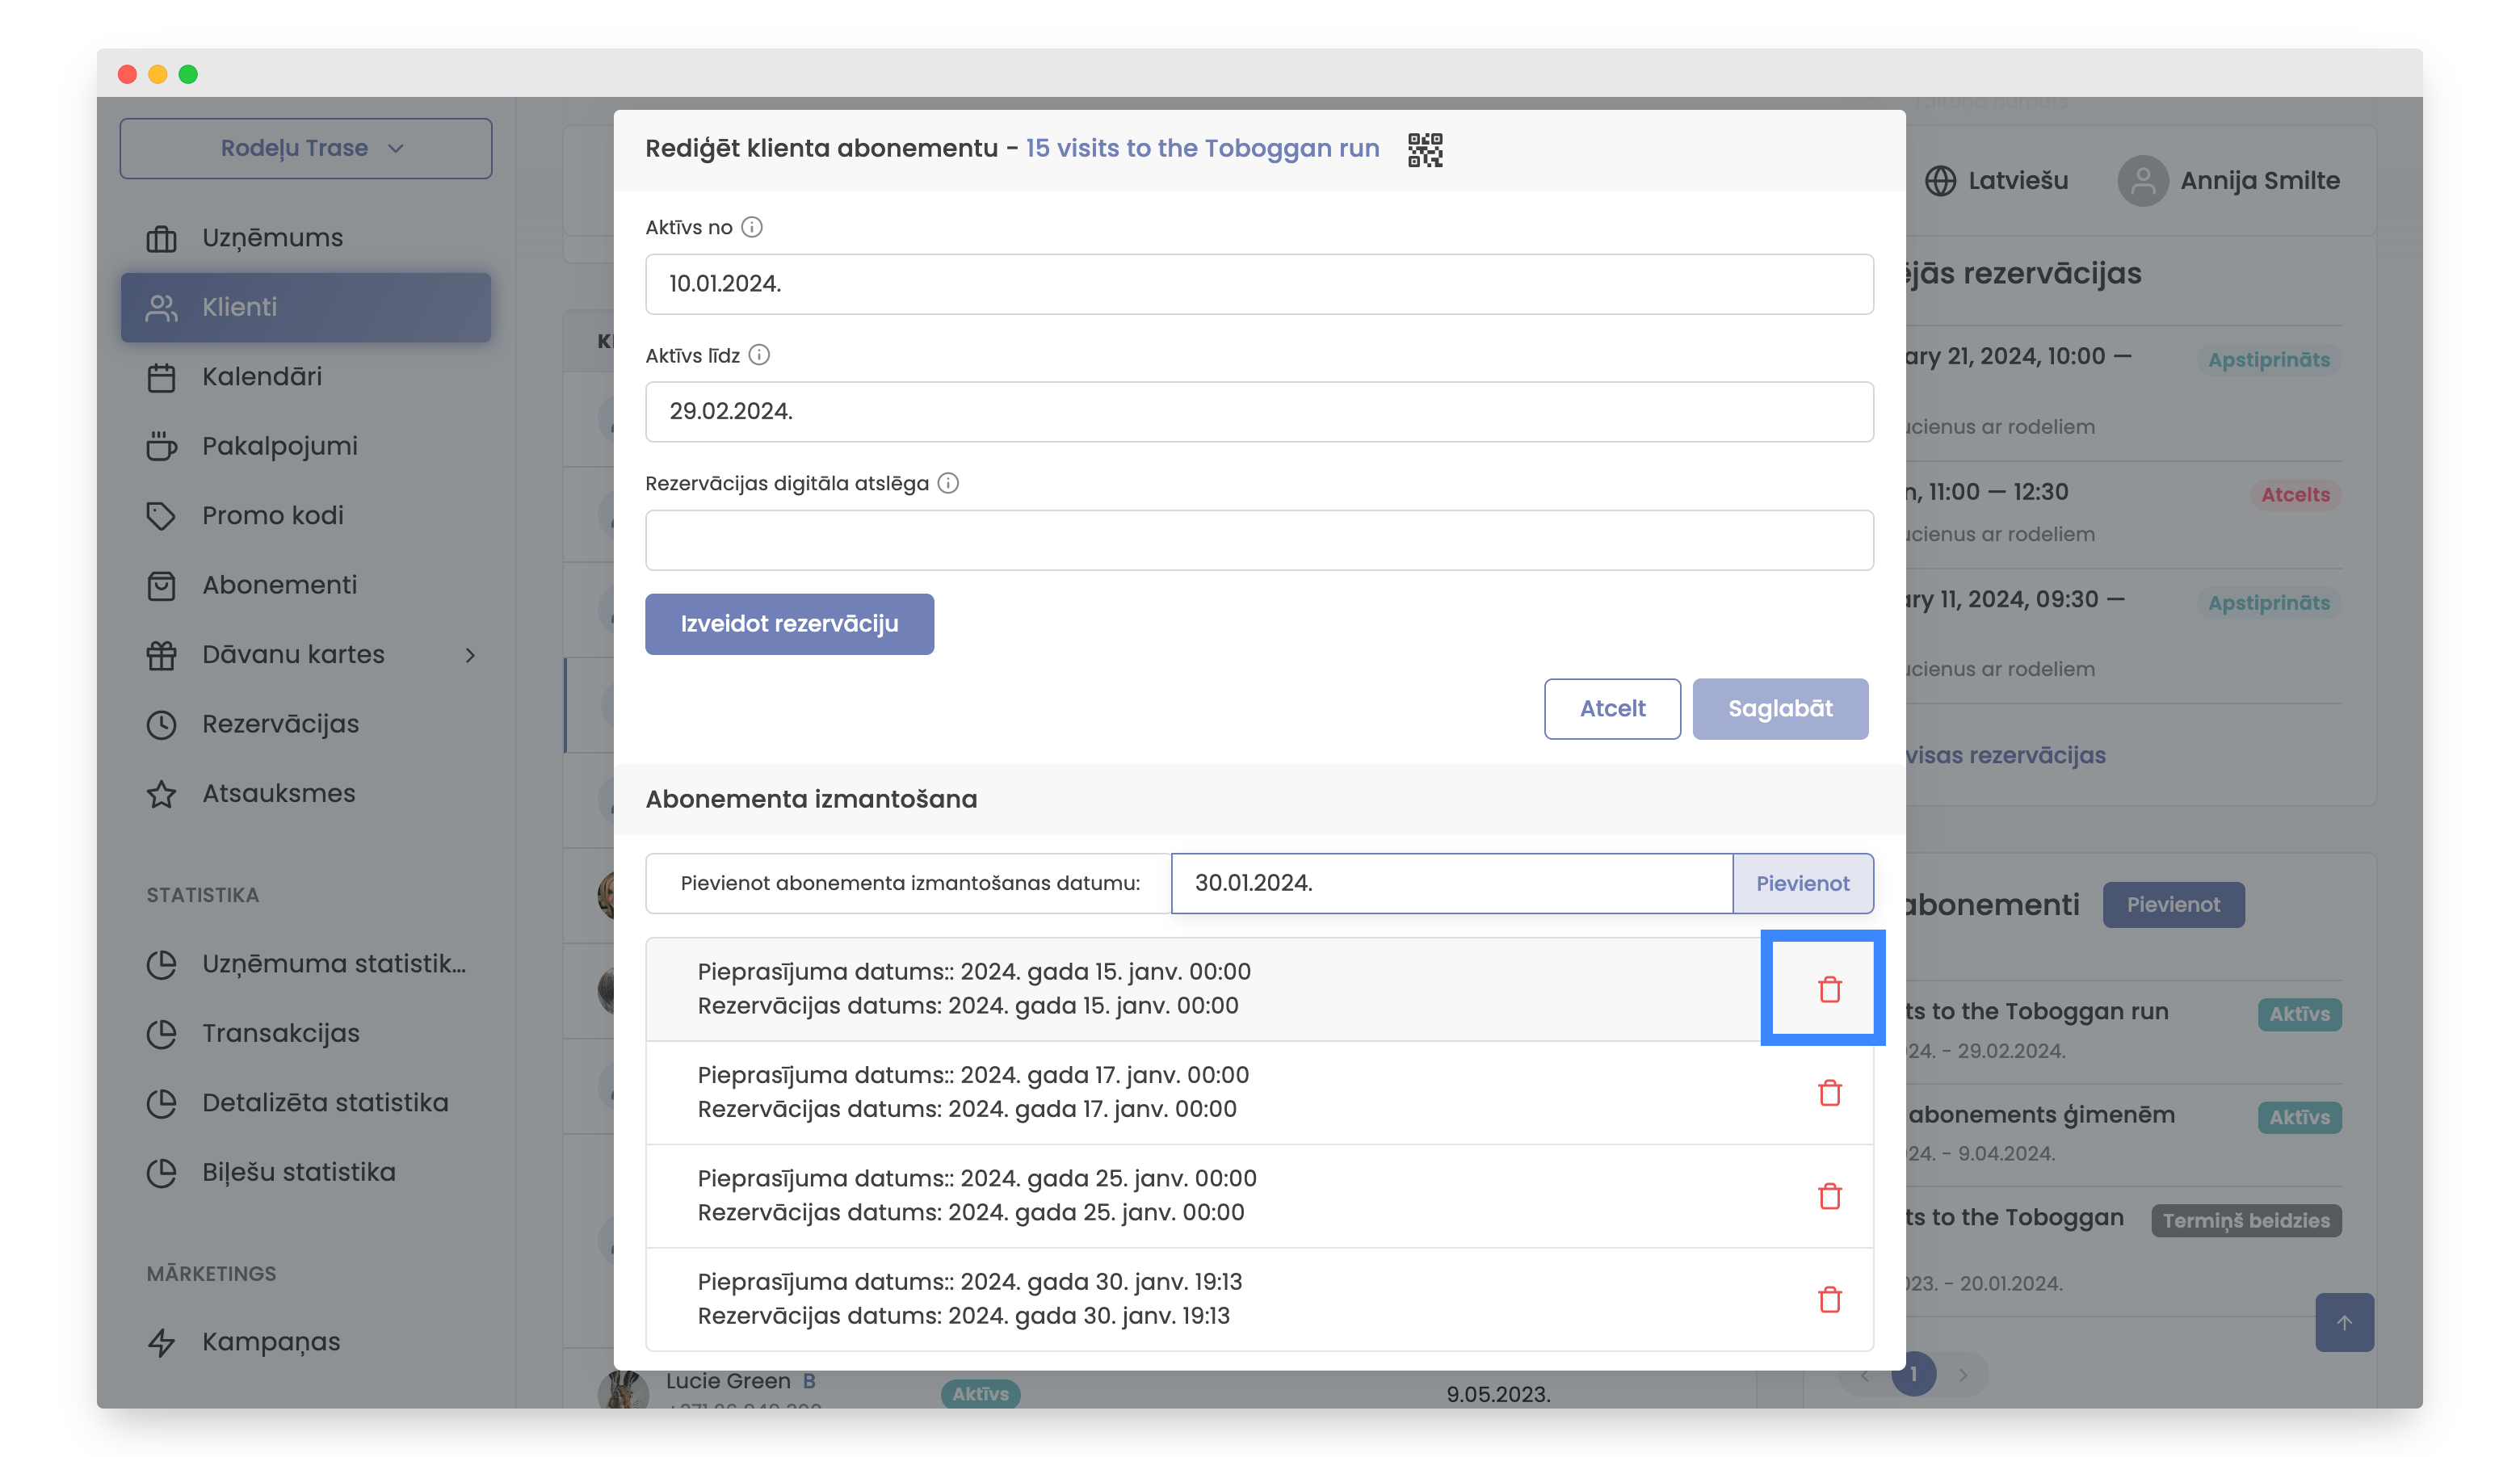This screenshot has width=2520, height=1457.
Task: Click info icon next to Aktīvs no
Action: click(752, 227)
